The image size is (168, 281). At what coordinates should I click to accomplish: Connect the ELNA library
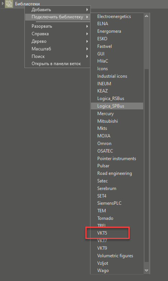coord(117,24)
